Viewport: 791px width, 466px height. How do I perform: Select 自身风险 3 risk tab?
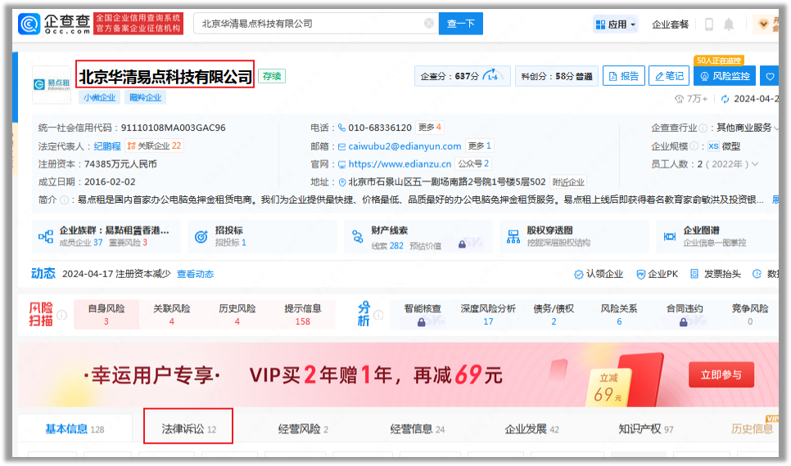(x=106, y=315)
